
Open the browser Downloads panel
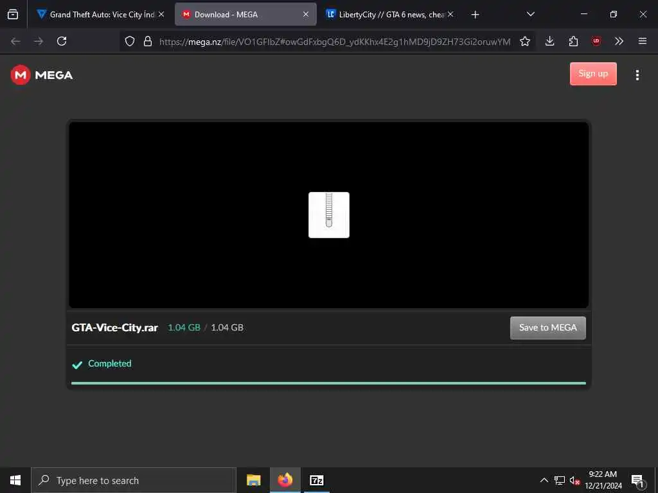(550, 41)
